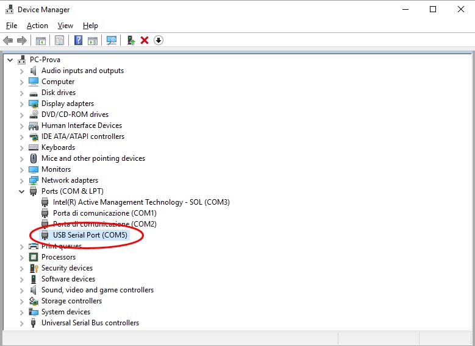Select the Human Interface Devices label
Image resolution: width=475 pixels, height=346 pixels.
coord(82,125)
